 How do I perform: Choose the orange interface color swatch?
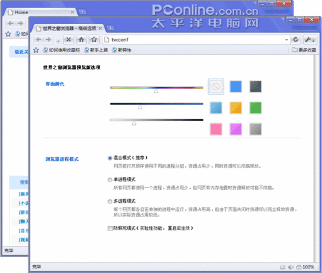pos(236,108)
